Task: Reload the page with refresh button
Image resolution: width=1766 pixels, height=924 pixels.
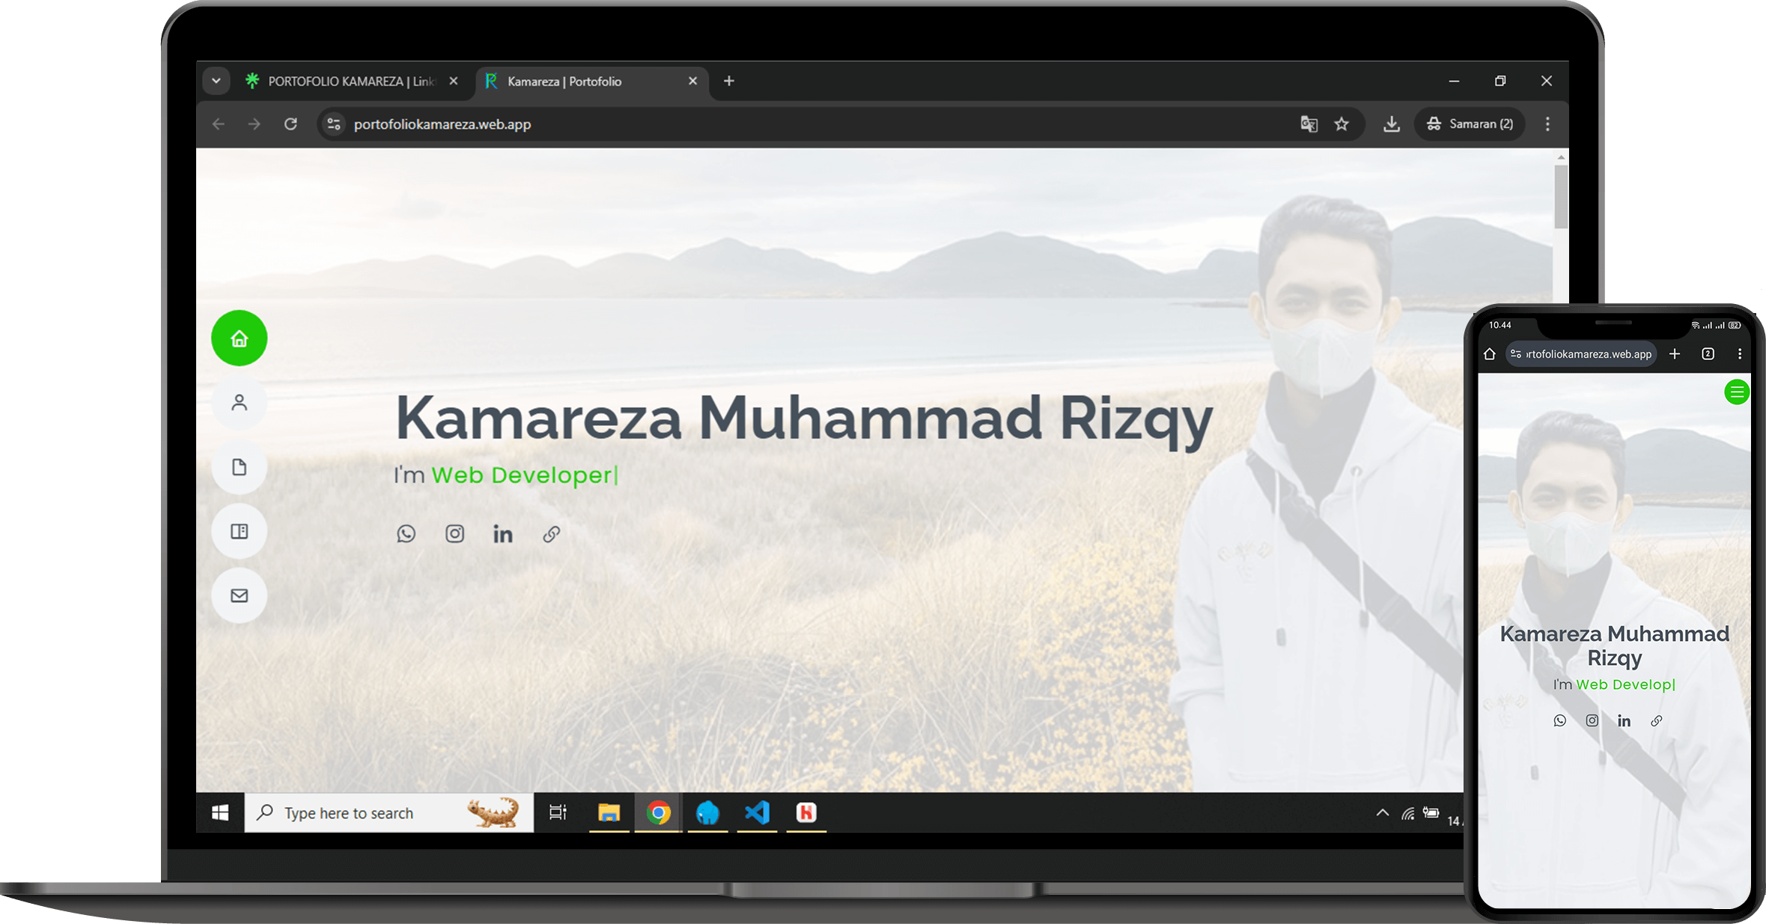Action: [x=290, y=124]
